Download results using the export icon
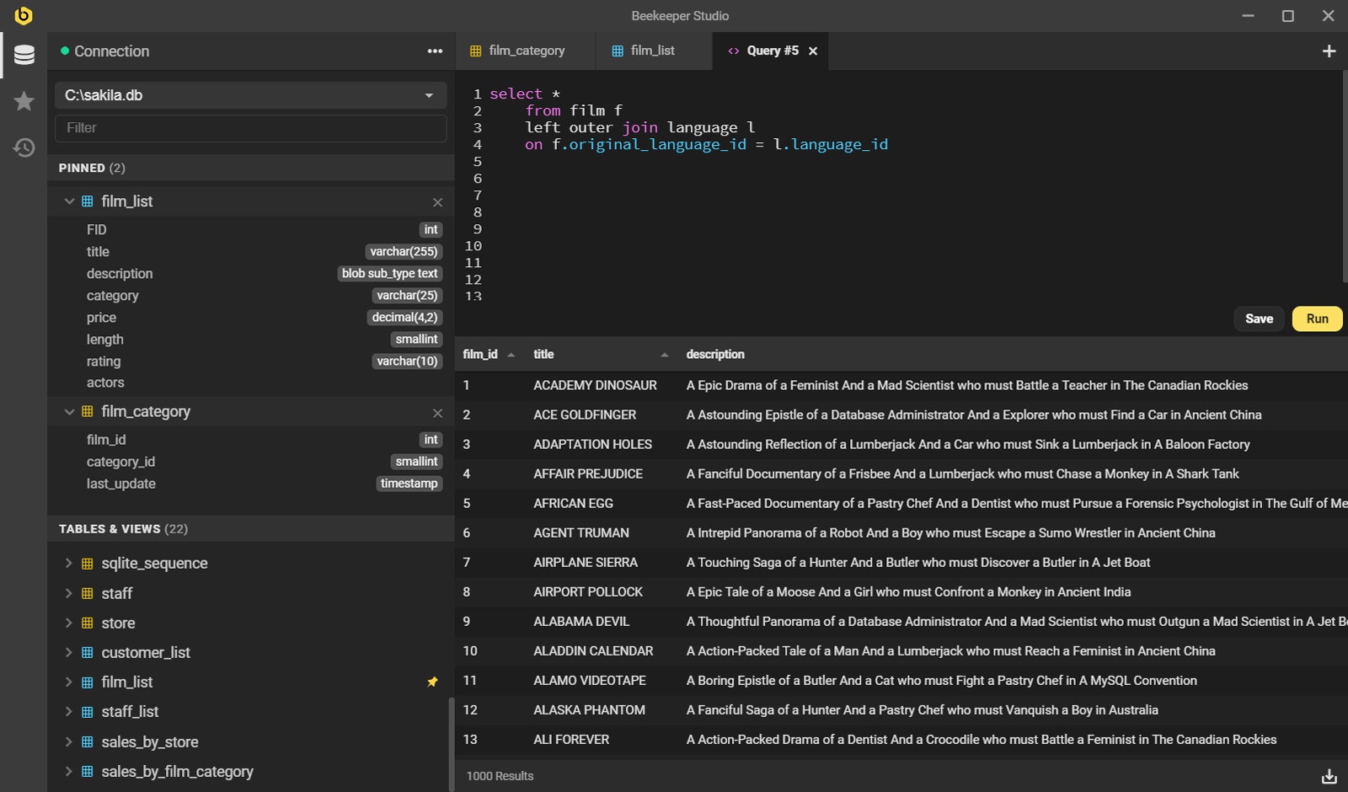 click(x=1329, y=776)
